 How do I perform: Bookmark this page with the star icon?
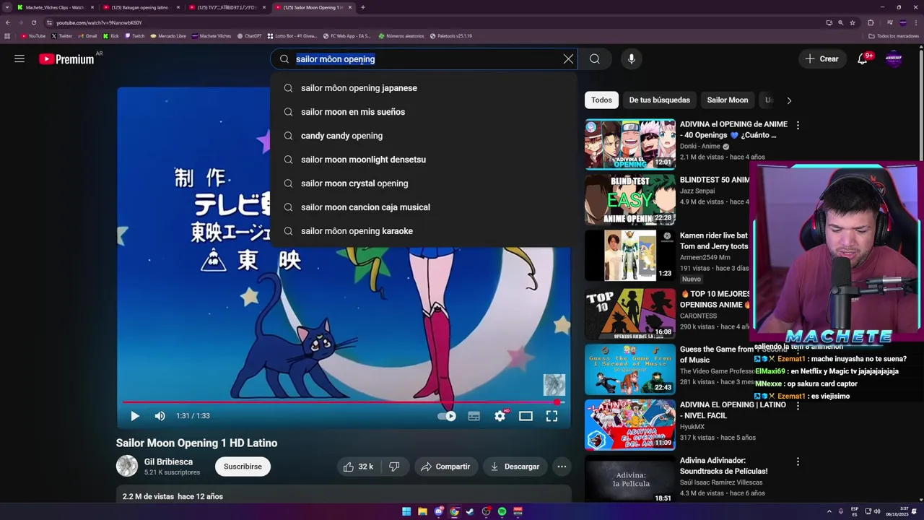(853, 22)
